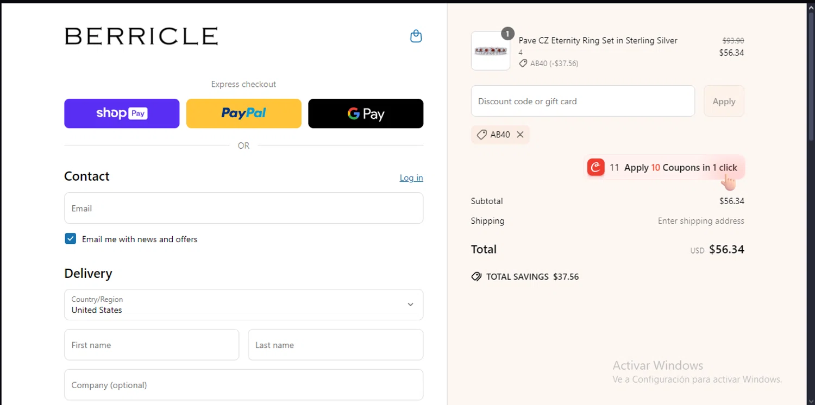Click the BERRICLE logo

click(x=141, y=36)
